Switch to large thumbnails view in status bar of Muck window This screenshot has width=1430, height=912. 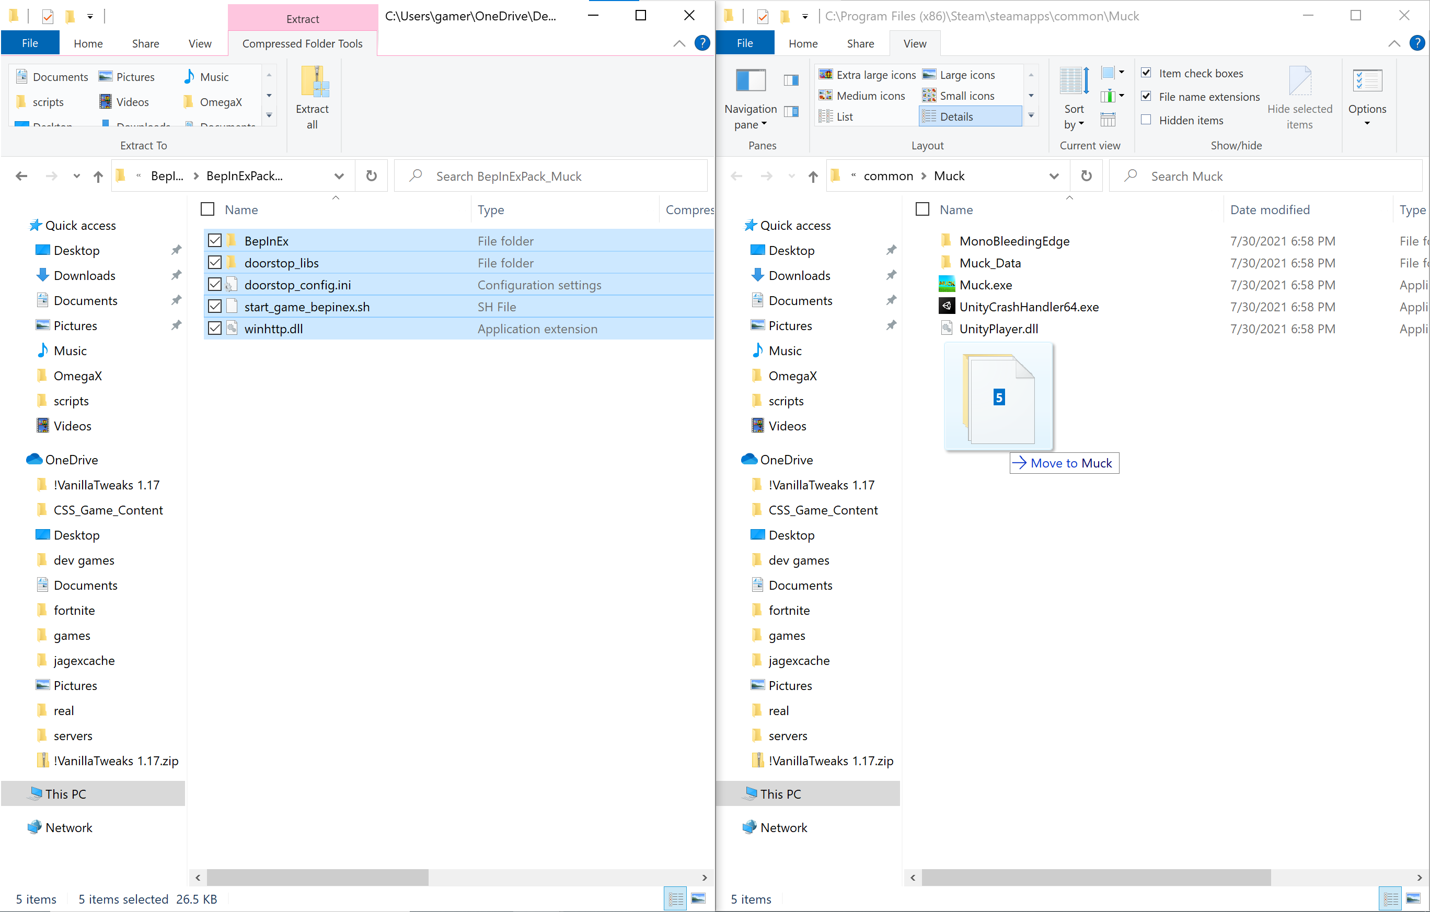pyautogui.click(x=1413, y=899)
